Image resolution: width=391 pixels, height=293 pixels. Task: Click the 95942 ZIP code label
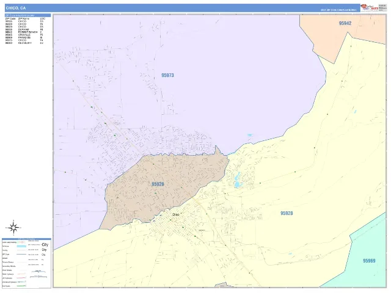click(345, 23)
